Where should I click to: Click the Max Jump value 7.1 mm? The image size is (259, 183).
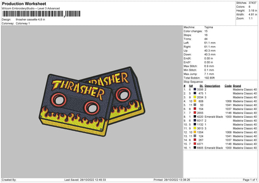[209, 74]
